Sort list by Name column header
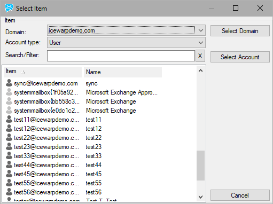Screen dimensions: 273x204 pos(123,72)
